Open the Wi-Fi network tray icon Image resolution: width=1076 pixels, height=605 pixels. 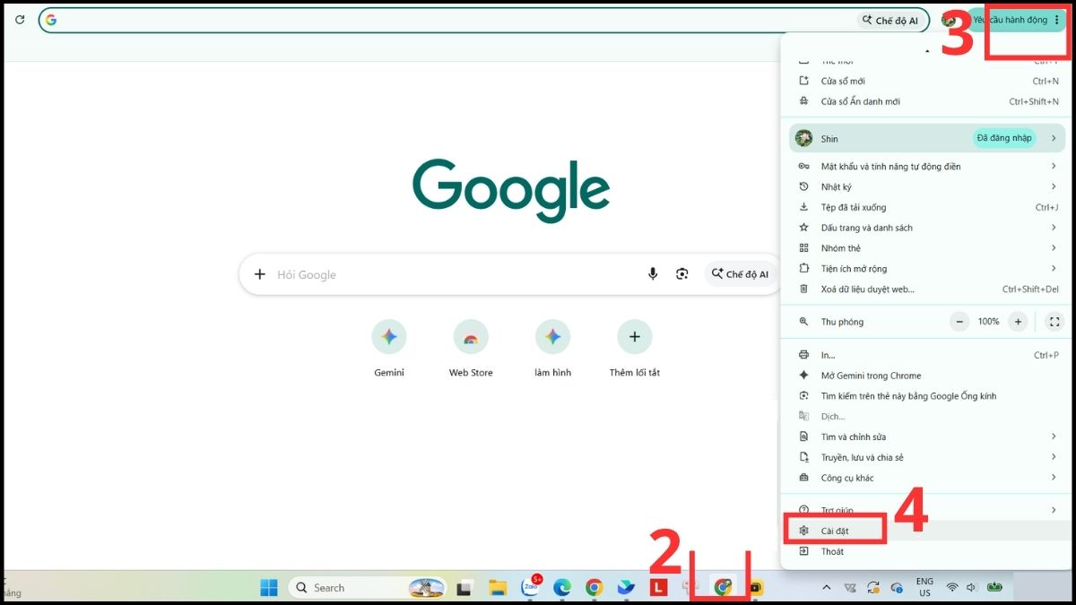point(951,588)
